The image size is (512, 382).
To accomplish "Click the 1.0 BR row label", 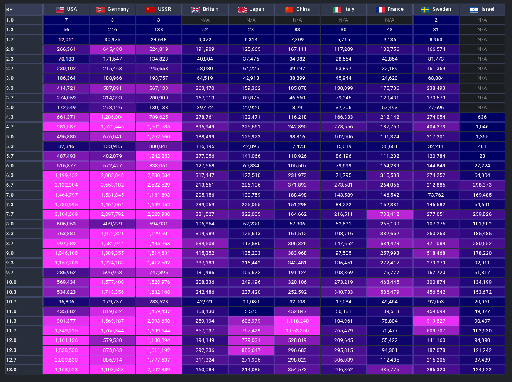I will (24, 20).
